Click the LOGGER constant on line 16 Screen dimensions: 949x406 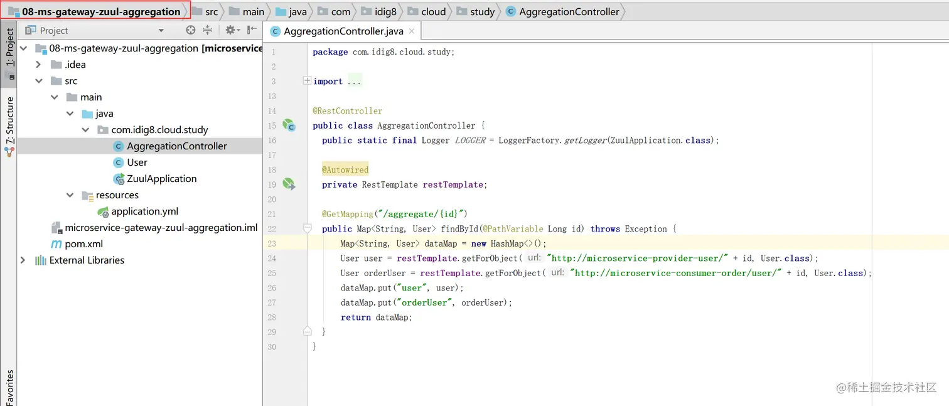470,141
